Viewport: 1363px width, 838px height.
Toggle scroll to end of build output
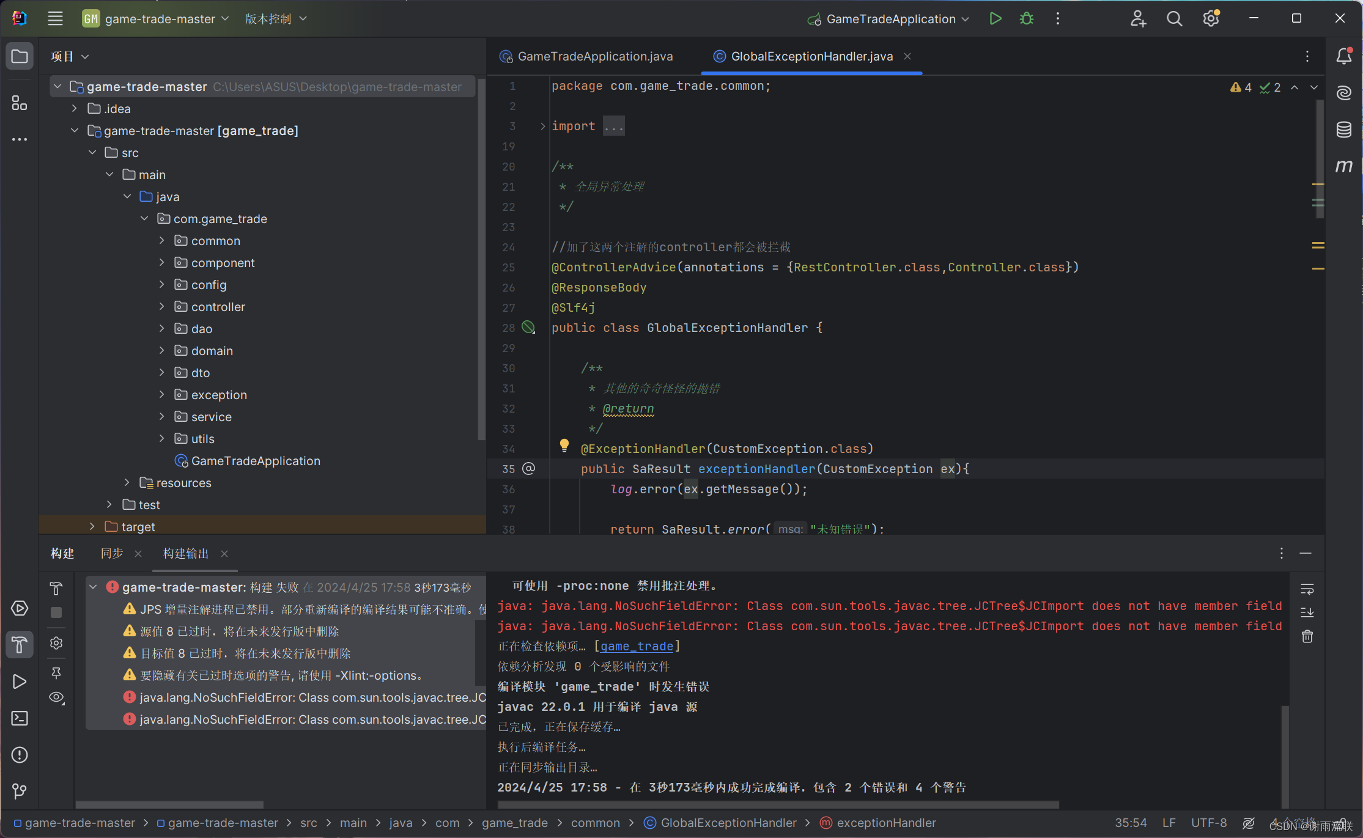click(x=1307, y=612)
